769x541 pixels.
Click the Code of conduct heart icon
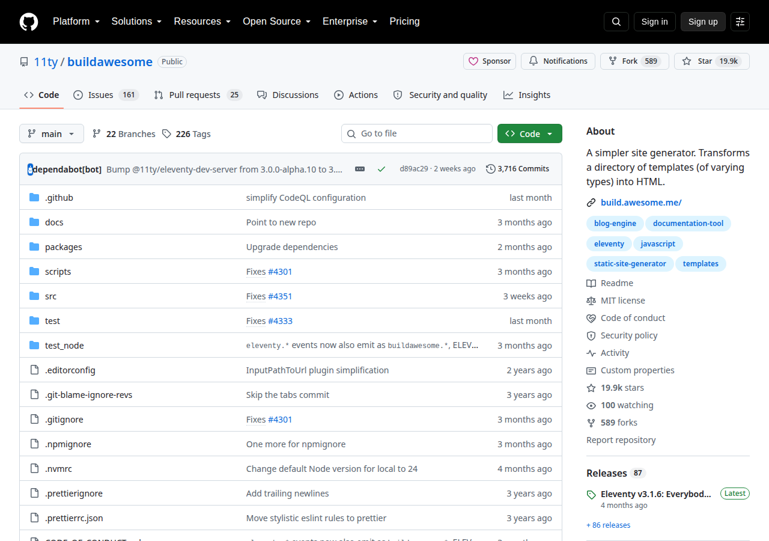[x=591, y=318]
